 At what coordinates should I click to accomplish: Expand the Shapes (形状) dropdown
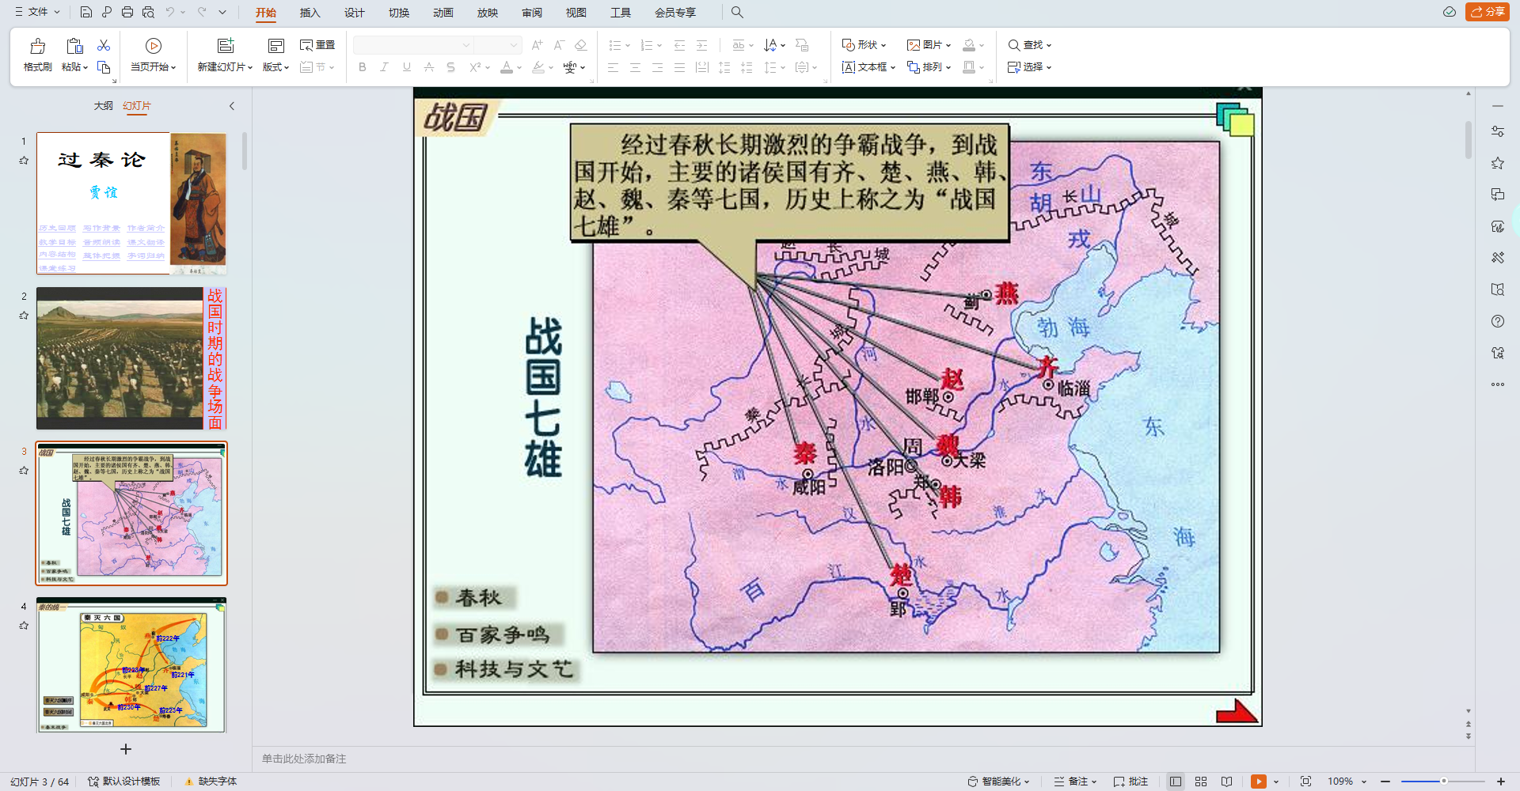point(864,45)
